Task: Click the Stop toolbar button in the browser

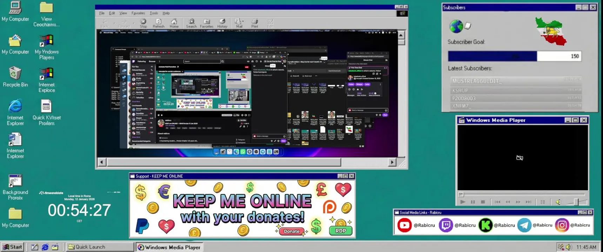Action: click(x=143, y=23)
